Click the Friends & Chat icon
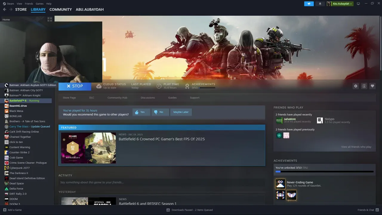Image resolution: width=382 pixels, height=215 pixels. [x=377, y=210]
